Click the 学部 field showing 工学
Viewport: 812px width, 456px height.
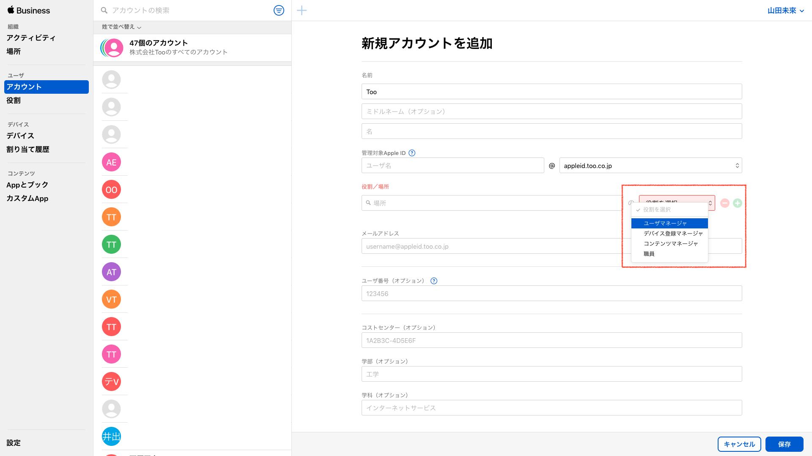click(x=551, y=374)
